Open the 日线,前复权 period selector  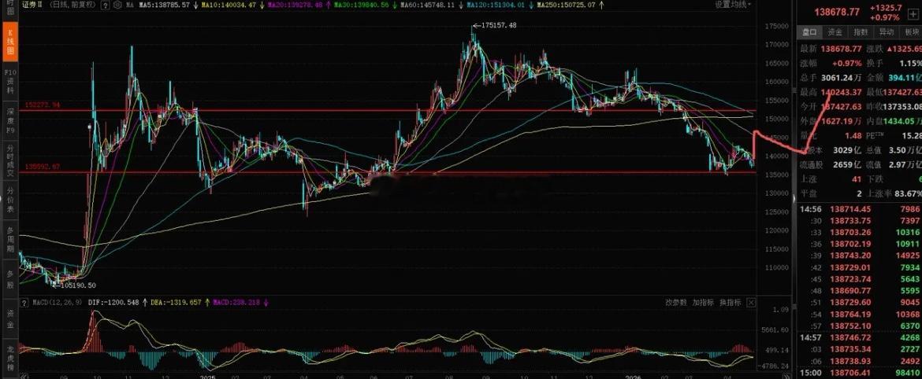(x=73, y=5)
